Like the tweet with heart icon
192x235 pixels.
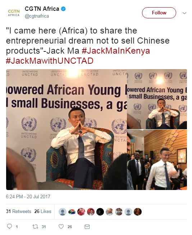[61, 226]
